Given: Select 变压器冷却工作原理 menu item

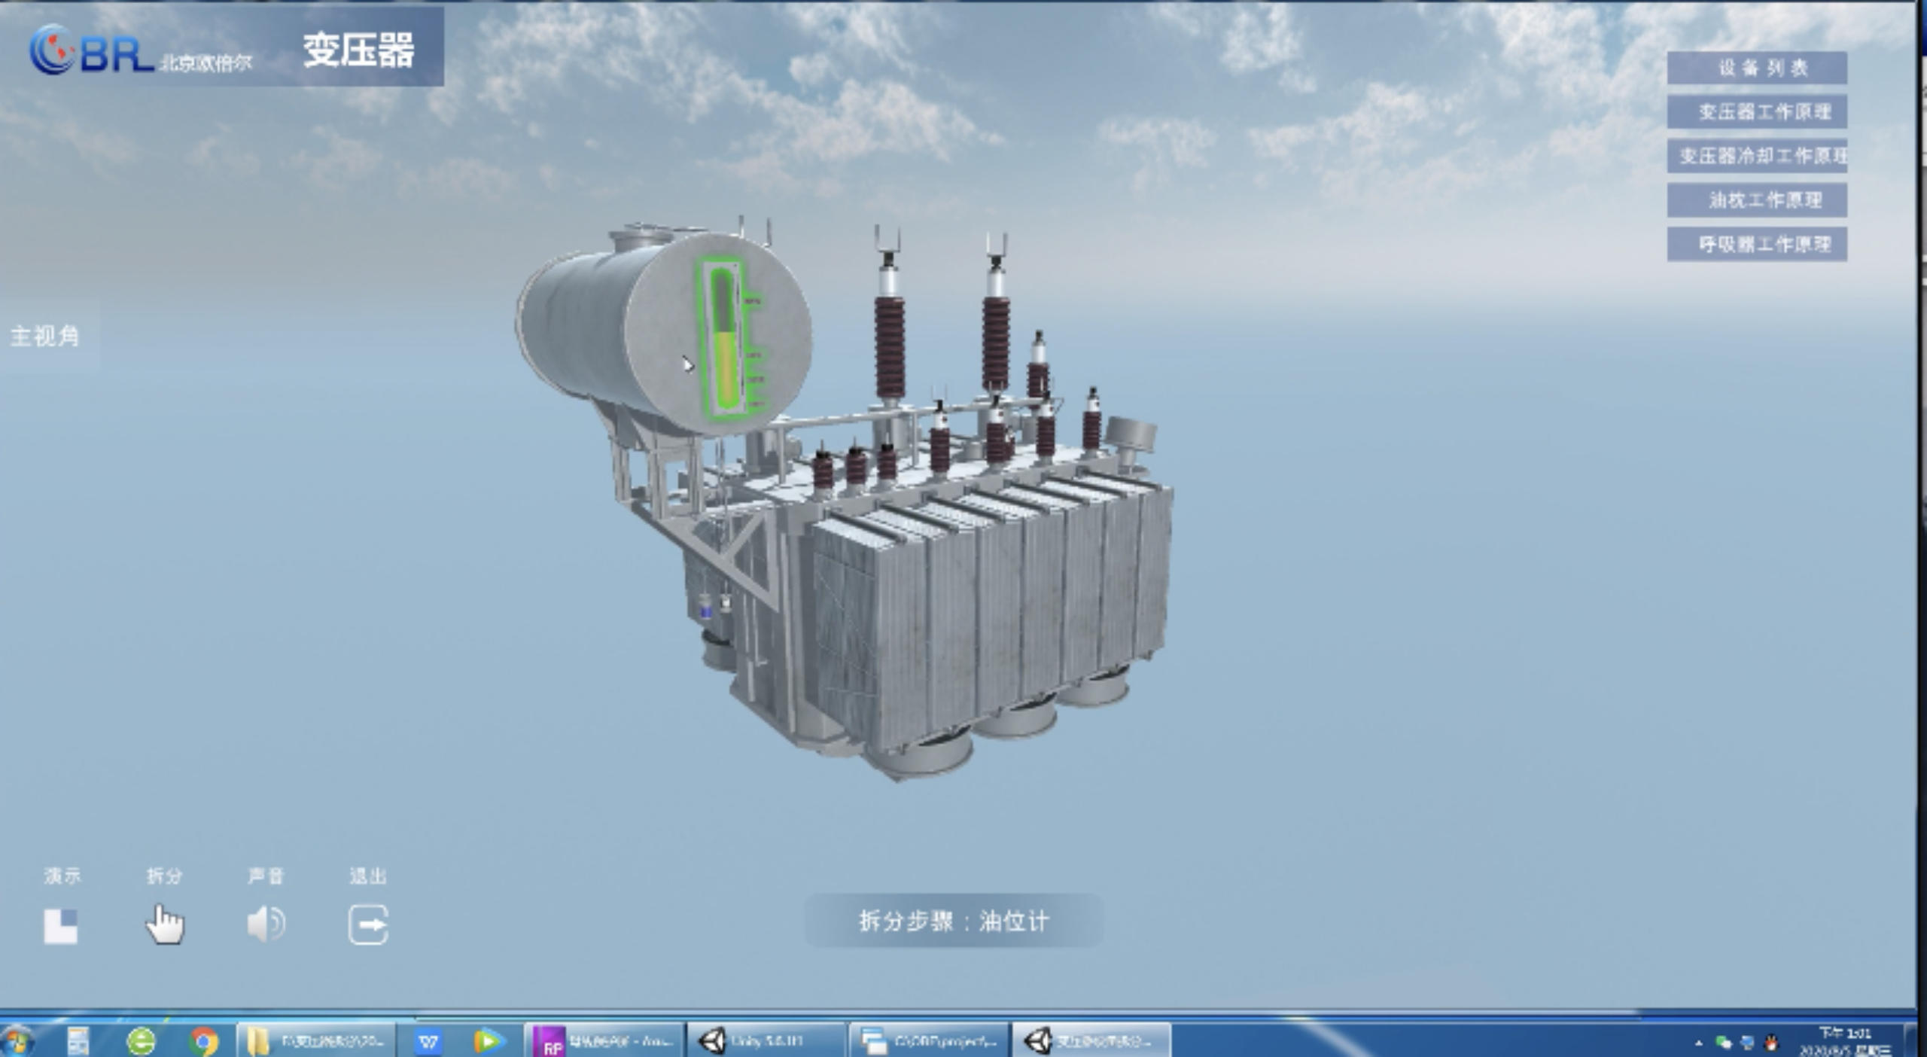Looking at the screenshot, I should pyautogui.click(x=1756, y=156).
